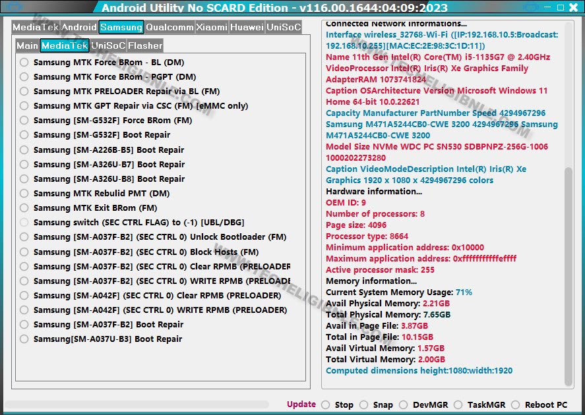Select the MediaTek sub-tab under Samsung
The image size is (585, 415).
coord(65,46)
